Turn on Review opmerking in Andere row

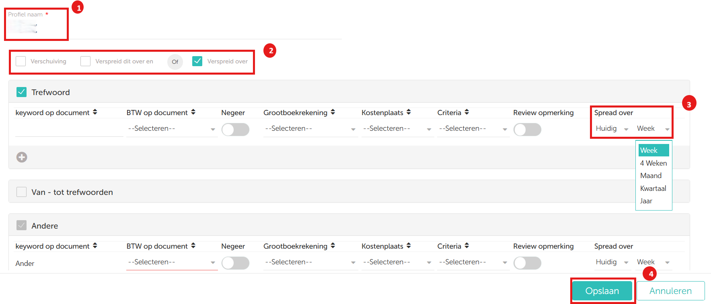[x=527, y=263]
